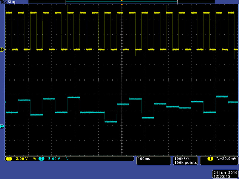Click the 24 Jun 2016 date display
This screenshot has height=179, width=239.
[x=225, y=172]
